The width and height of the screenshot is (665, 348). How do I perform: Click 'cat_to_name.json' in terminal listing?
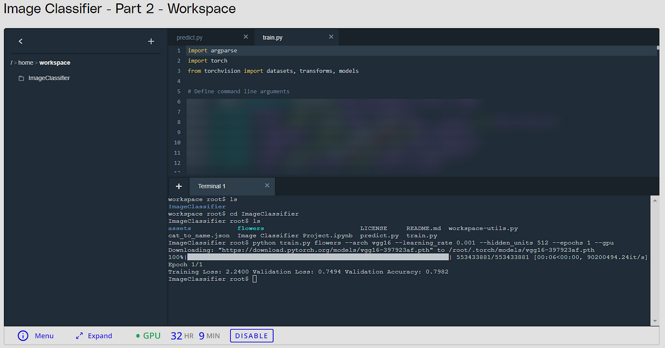(x=199, y=236)
